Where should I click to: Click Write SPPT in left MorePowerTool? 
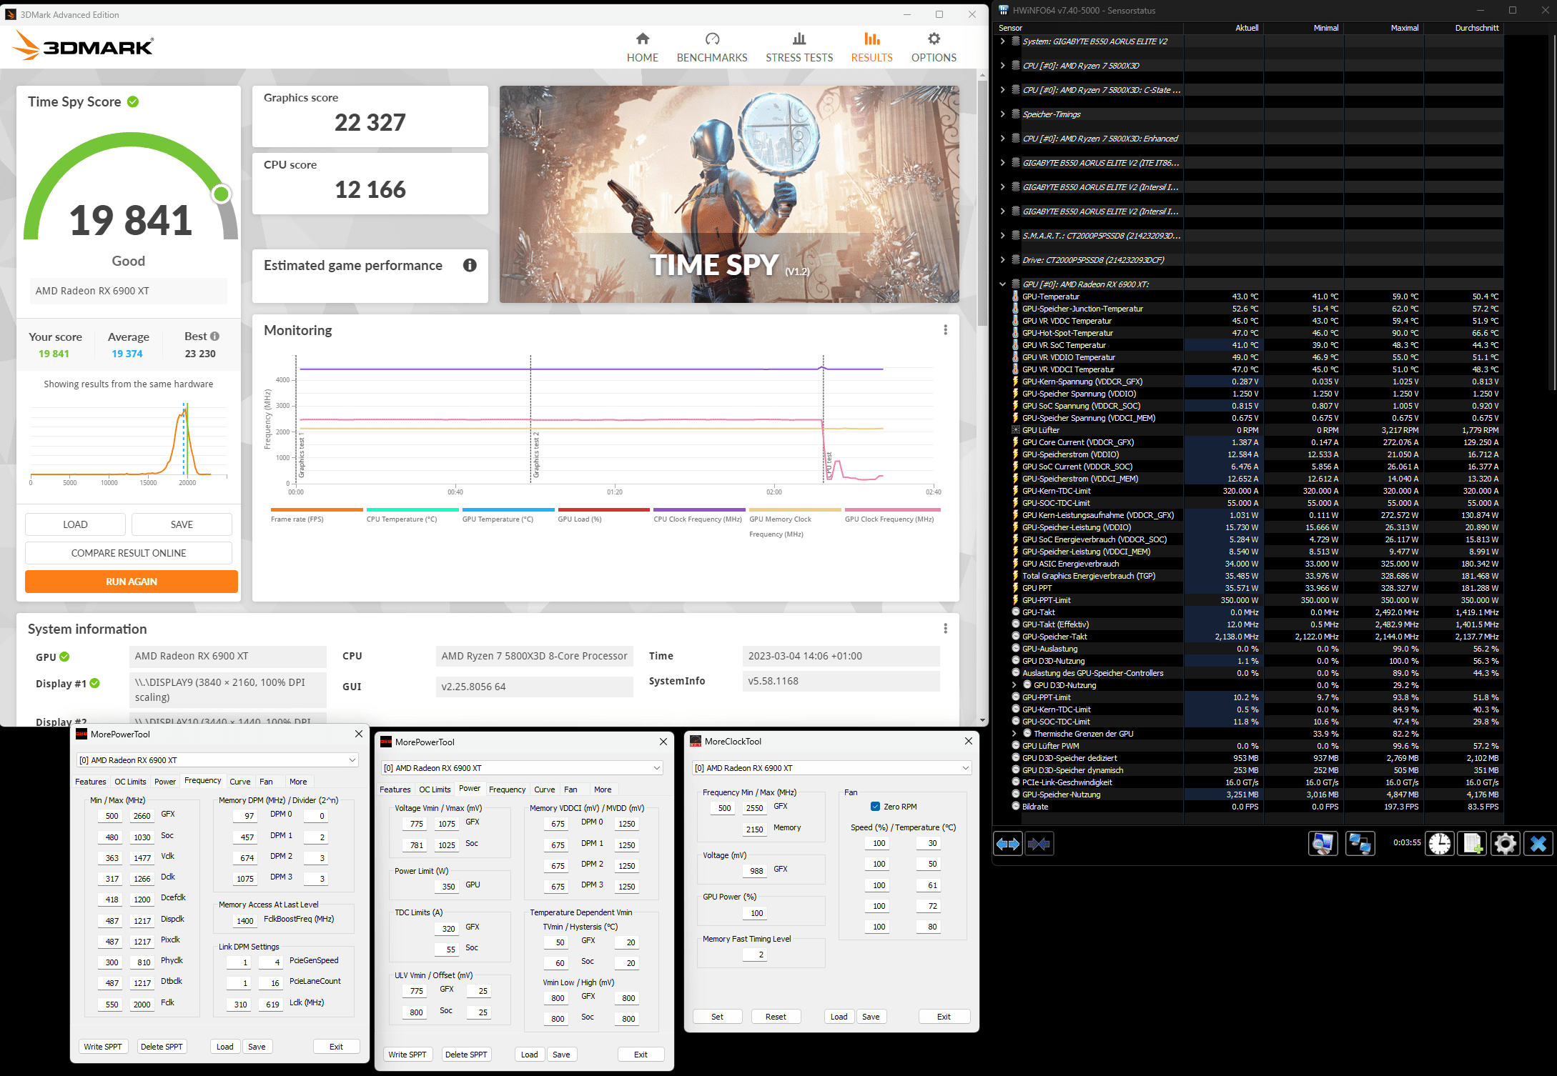point(103,1047)
